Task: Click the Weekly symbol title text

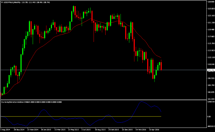Action: (x=12, y=2)
